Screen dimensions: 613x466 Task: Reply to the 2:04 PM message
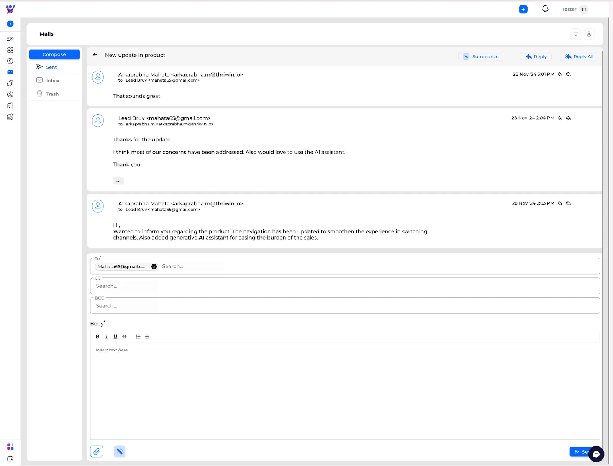tap(560, 118)
